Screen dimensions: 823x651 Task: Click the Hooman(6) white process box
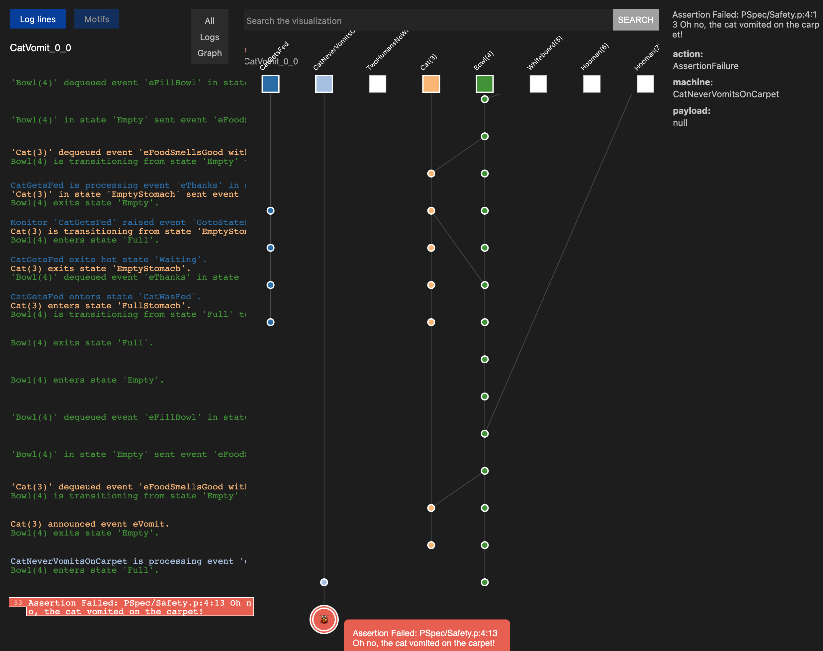[592, 84]
